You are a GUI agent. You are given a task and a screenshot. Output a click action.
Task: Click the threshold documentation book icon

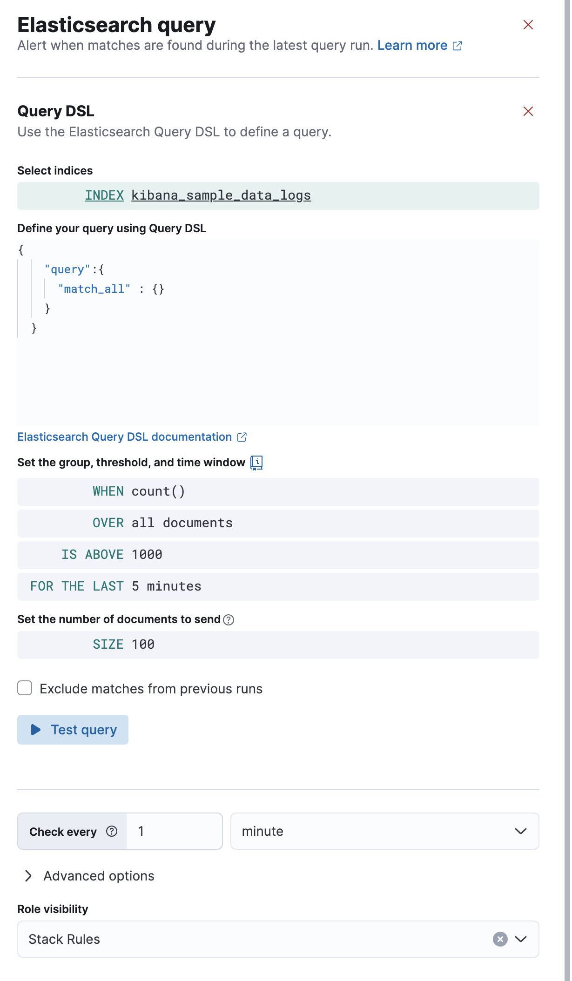256,463
